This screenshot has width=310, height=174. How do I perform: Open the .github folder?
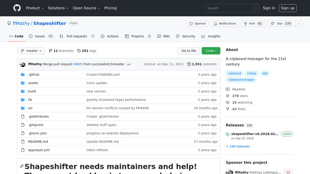[x=34, y=74]
